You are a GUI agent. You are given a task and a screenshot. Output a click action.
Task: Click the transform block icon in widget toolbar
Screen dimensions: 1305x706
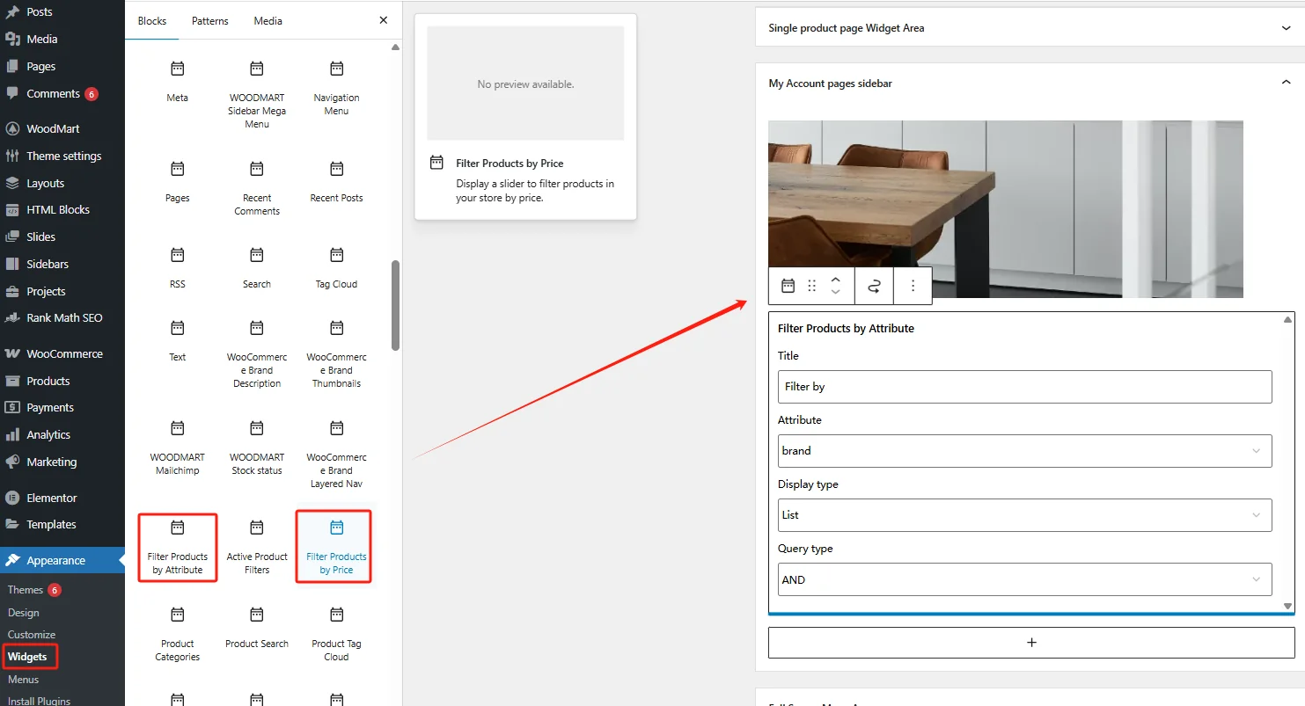874,286
